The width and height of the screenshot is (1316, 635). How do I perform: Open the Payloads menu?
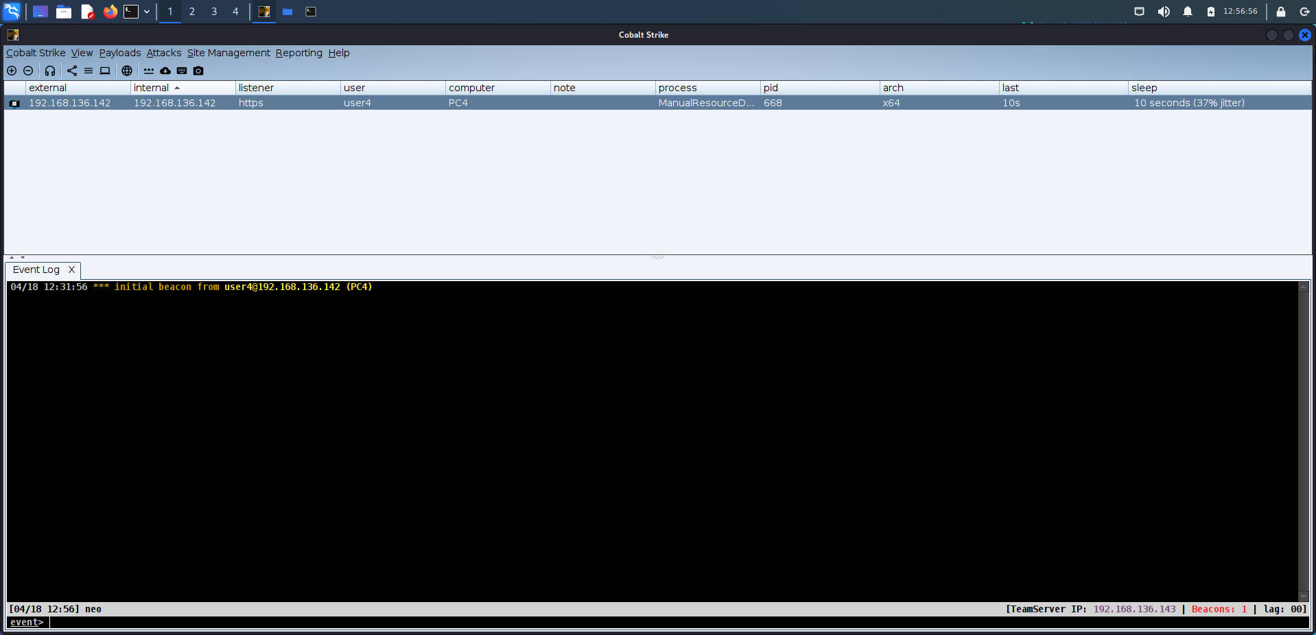click(x=120, y=53)
